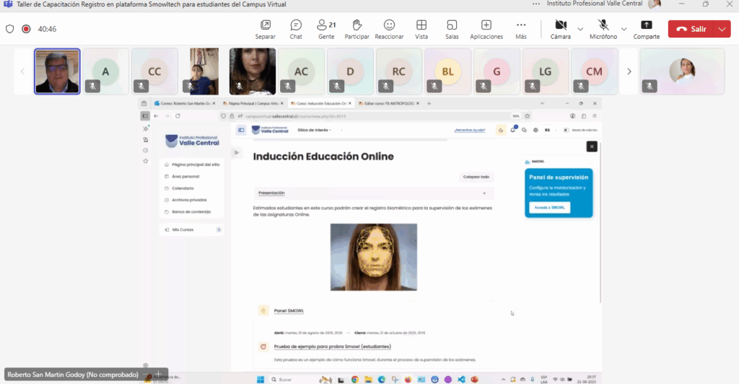Open Aplicaciones in meeting toolbar
Image resolution: width=739 pixels, height=384 pixels.
coord(486,29)
